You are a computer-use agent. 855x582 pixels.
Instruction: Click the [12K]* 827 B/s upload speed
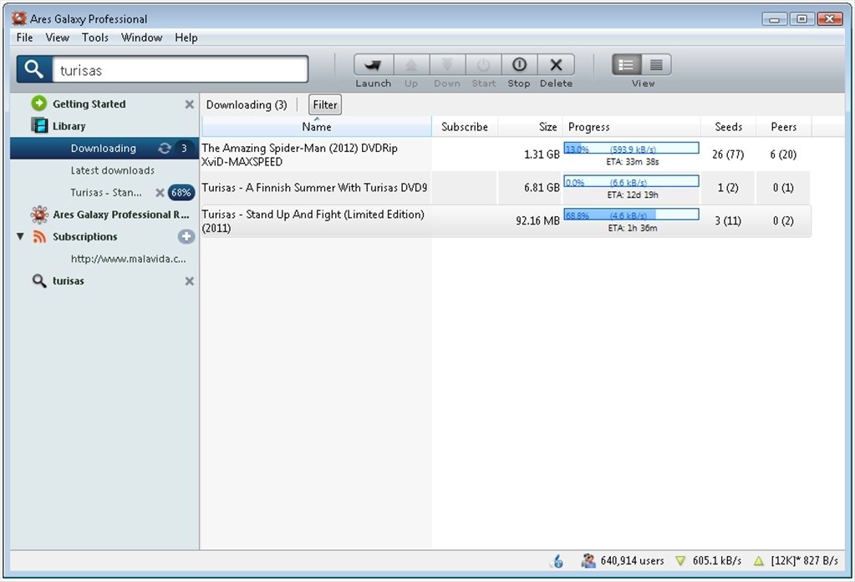click(x=804, y=560)
